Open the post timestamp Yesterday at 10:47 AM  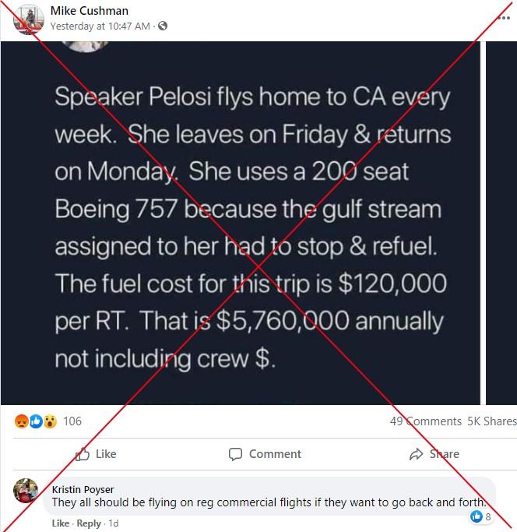100,26
